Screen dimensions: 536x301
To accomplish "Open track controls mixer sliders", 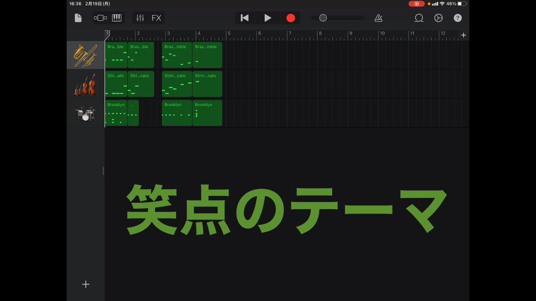I will (x=140, y=18).
